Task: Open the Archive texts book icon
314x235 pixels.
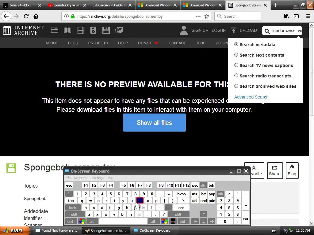Action: coord(67,30)
